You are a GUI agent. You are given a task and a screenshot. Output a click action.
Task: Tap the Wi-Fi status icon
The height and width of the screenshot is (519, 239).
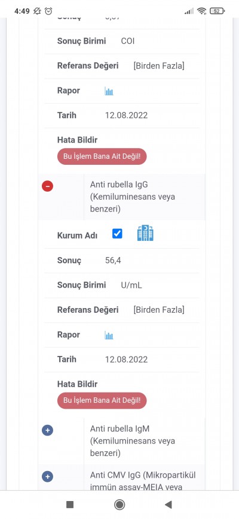(202, 11)
